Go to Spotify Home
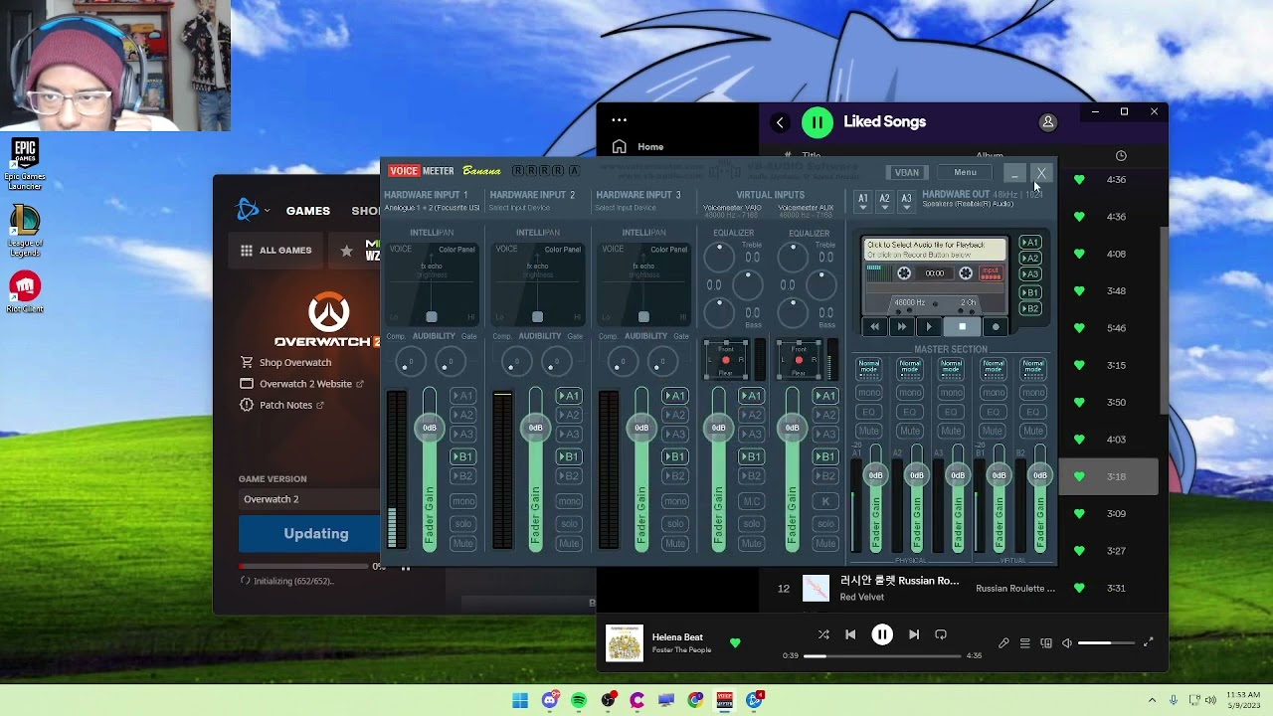Screen dimensions: 1273x716 (638, 147)
